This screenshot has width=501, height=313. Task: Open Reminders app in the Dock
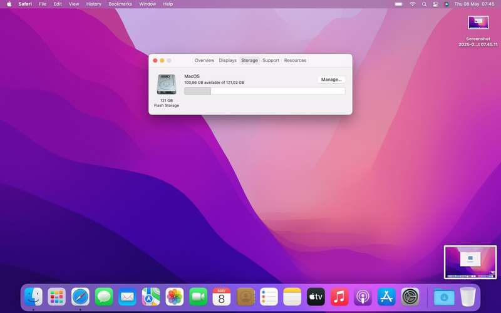pyautogui.click(x=269, y=297)
